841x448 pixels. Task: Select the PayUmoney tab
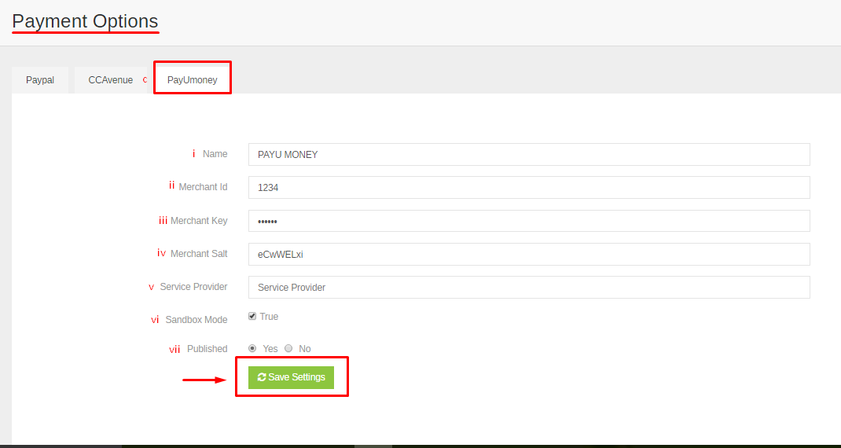click(192, 80)
